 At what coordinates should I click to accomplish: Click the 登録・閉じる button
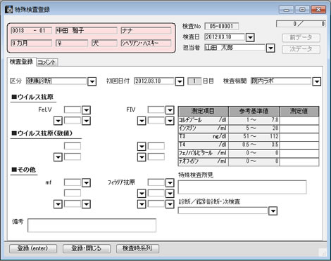[x=87, y=248]
